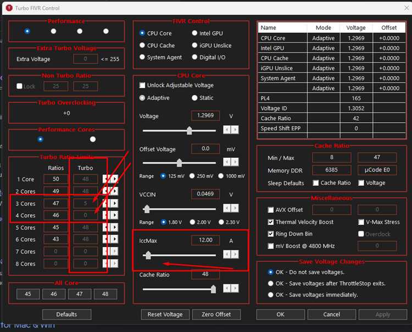Increase 5 Cores turbo ratio arrow
This screenshot has width=412, height=332.
tap(114, 227)
